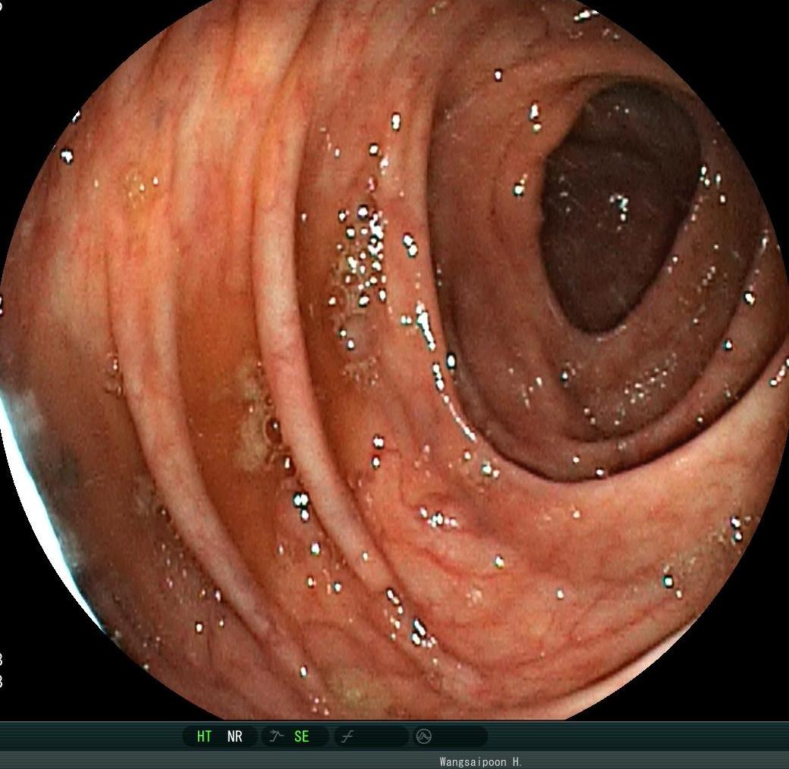
Task: Click the circular waveform spectrum icon
Action: (423, 736)
